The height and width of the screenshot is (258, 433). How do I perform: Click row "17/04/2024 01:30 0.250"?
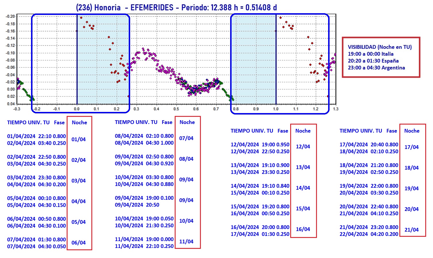(260, 234)
